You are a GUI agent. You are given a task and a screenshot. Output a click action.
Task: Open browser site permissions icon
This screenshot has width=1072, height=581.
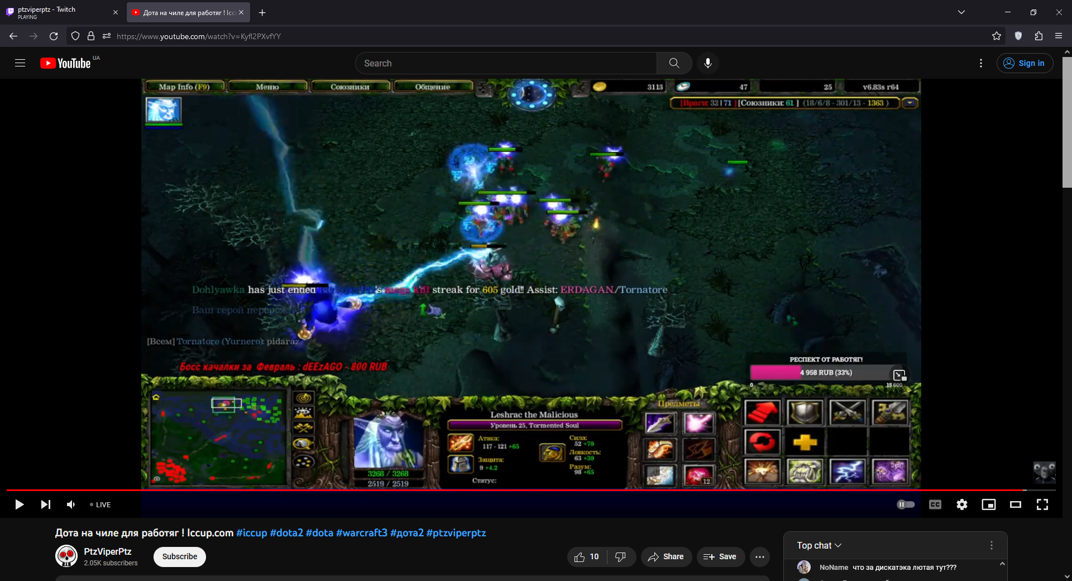(107, 36)
